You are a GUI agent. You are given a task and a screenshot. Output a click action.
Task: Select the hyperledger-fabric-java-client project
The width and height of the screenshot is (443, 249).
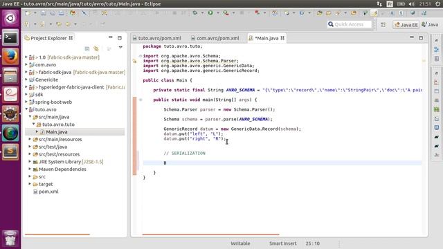coord(71,87)
